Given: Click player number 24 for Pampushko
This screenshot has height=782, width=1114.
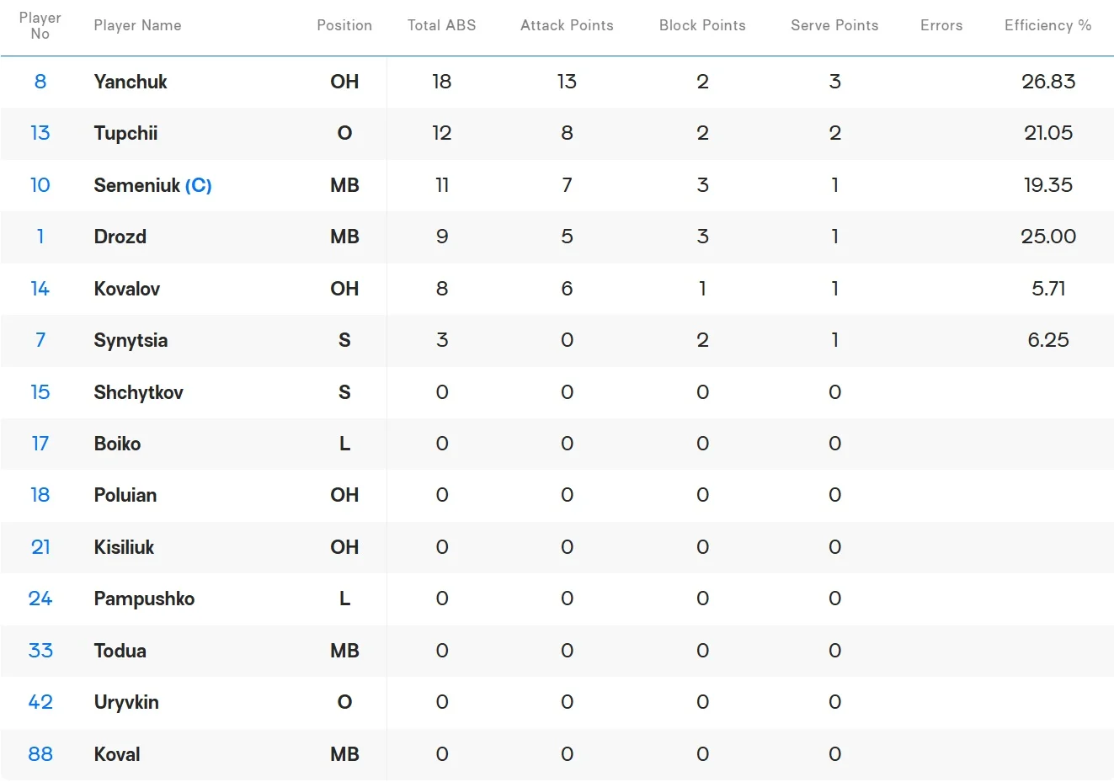Looking at the screenshot, I should tap(40, 598).
